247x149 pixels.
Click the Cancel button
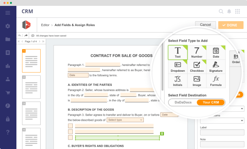pyautogui.click(x=206, y=25)
